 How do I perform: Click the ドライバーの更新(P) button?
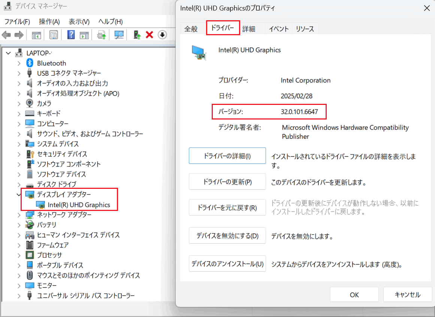227,182
